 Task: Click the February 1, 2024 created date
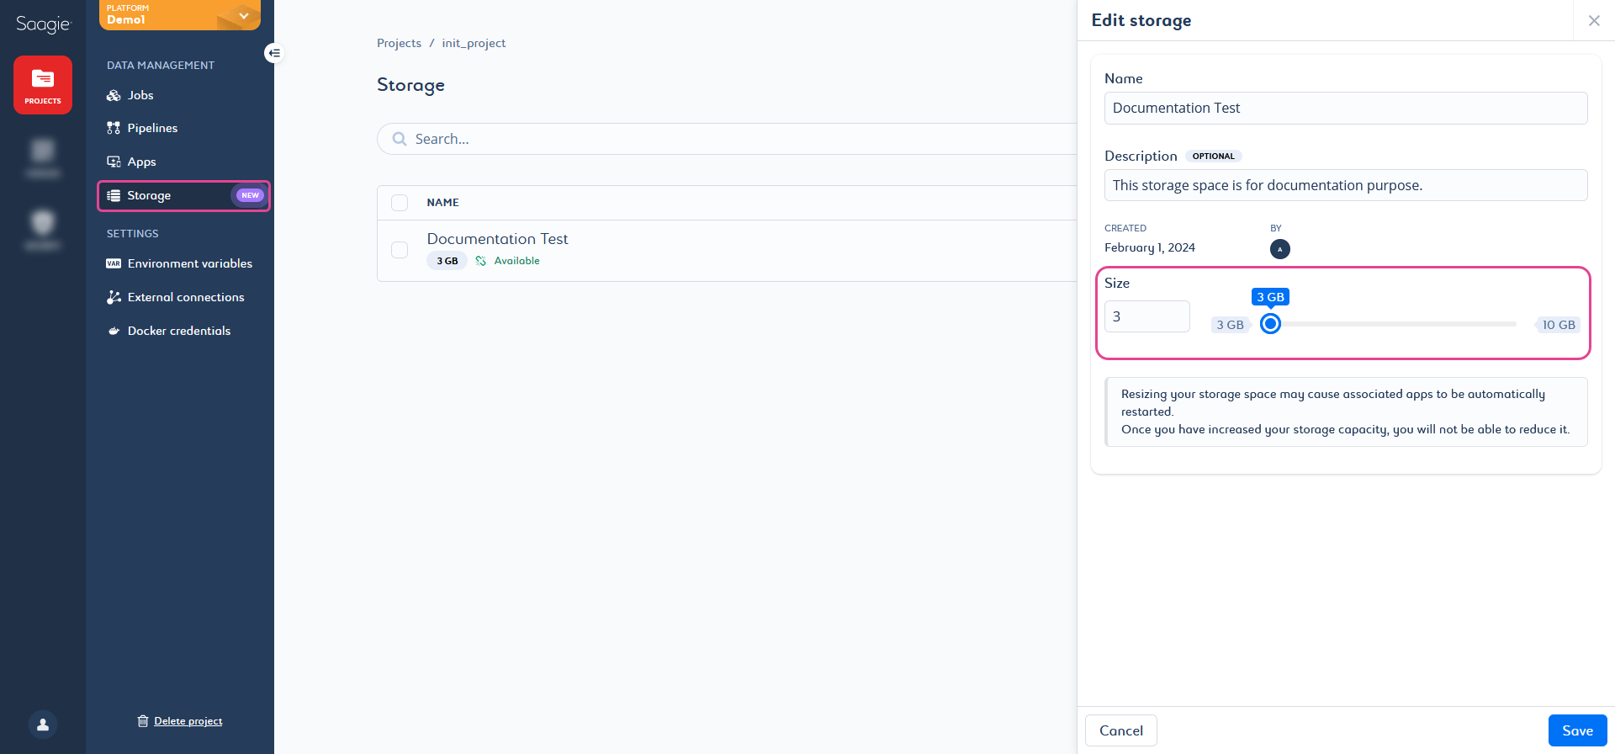click(1150, 247)
